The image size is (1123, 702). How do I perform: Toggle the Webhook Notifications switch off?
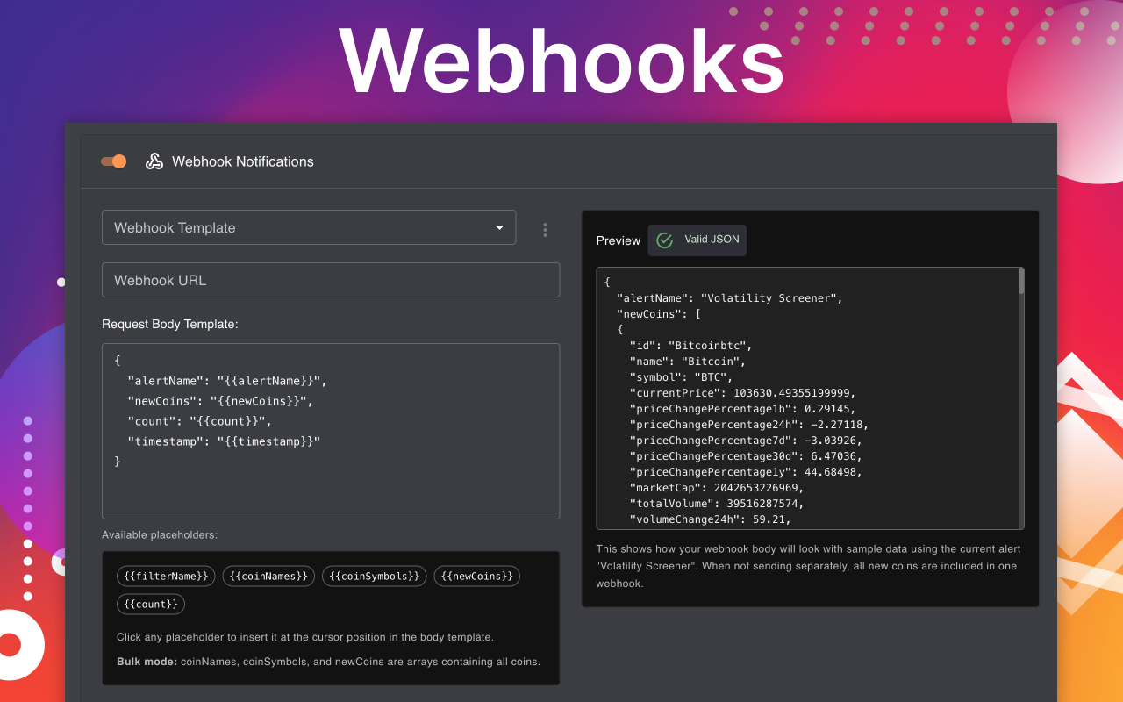(113, 161)
